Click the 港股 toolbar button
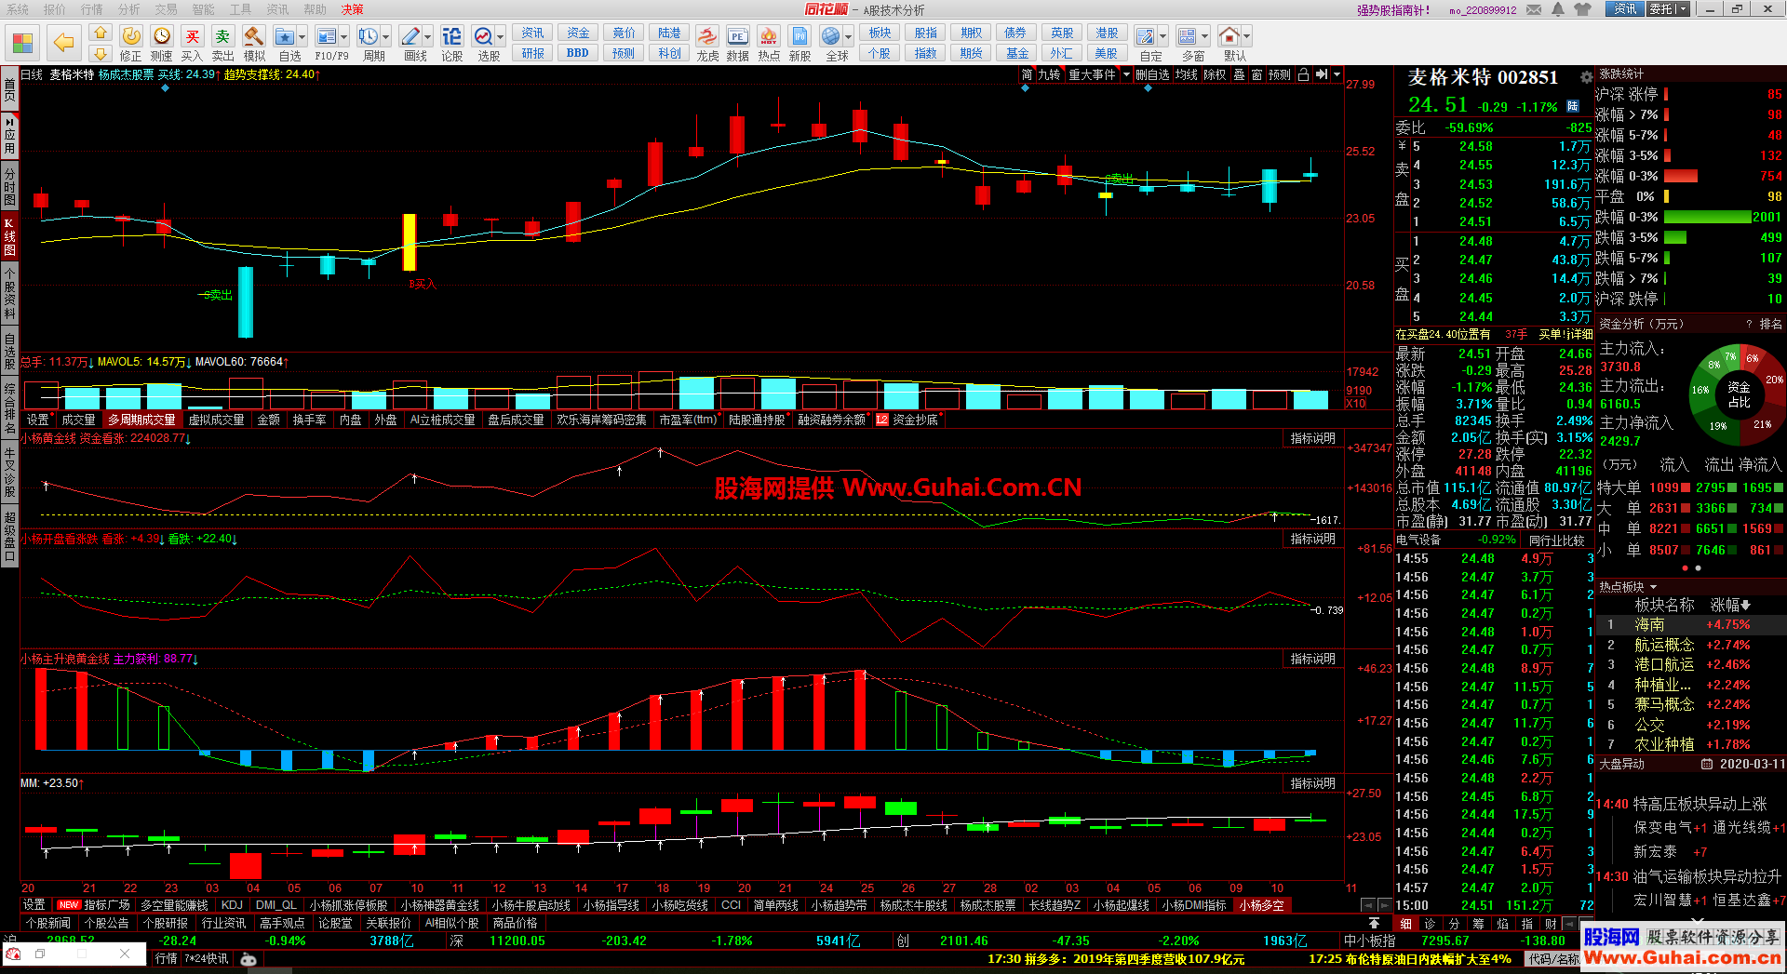This screenshot has height=974, width=1787. pos(1107,33)
